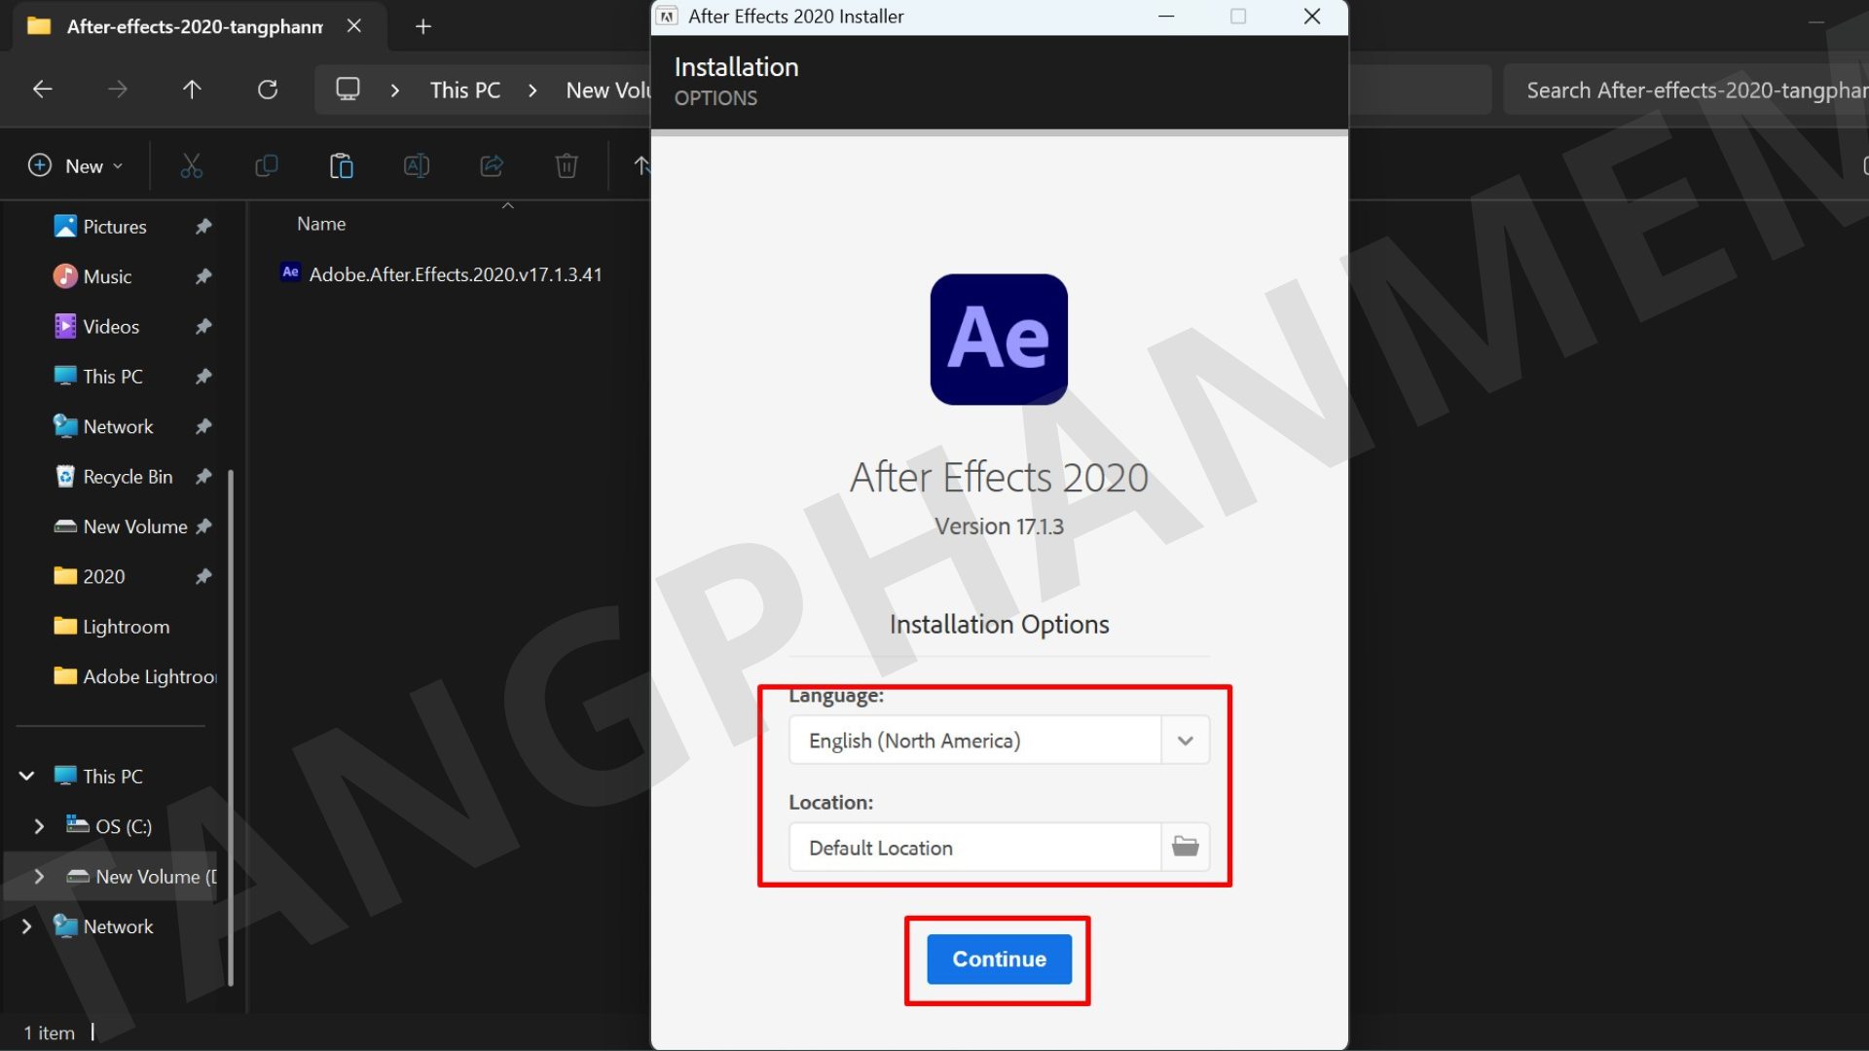Click the navigation pane scrollbar
This screenshot has height=1051, width=1869.
click(231, 728)
